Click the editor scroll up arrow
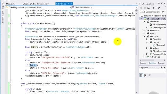This screenshot has width=167, height=94. pyautogui.click(x=136, y=14)
